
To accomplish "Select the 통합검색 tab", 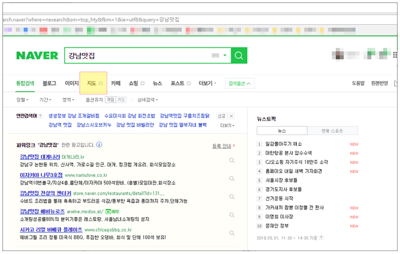I will coord(25,83).
